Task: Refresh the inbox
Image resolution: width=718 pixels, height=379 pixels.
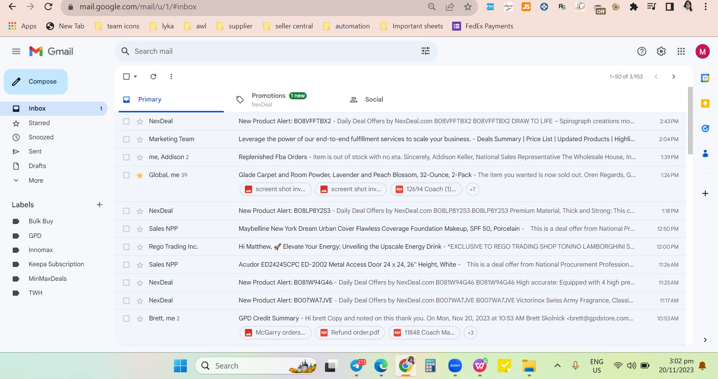Action: click(153, 77)
